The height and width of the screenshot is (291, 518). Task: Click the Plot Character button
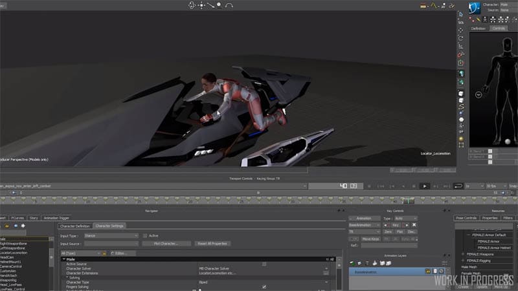coord(166,244)
